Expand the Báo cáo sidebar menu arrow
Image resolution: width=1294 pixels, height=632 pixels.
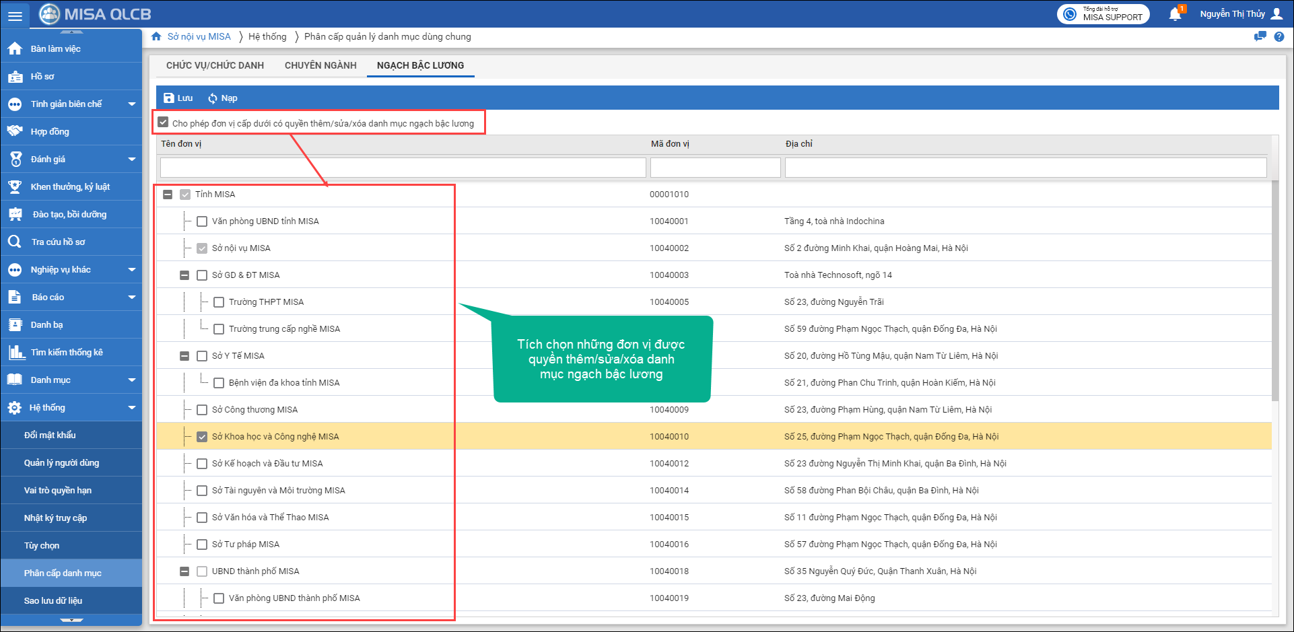(132, 297)
